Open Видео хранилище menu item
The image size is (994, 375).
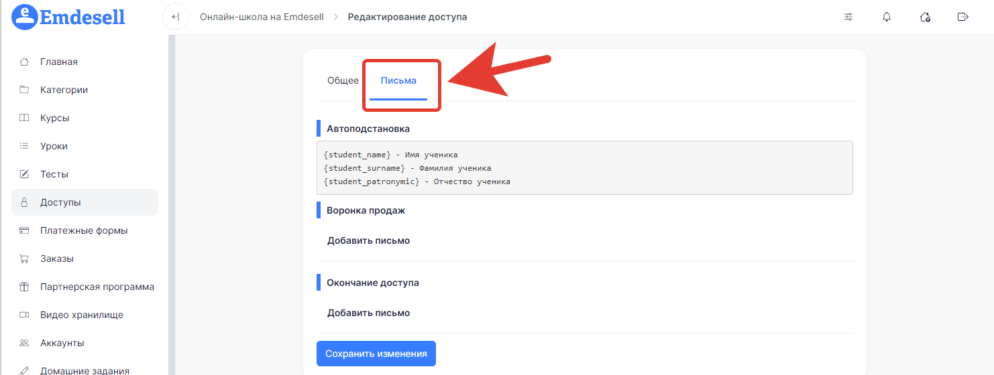pyautogui.click(x=82, y=315)
